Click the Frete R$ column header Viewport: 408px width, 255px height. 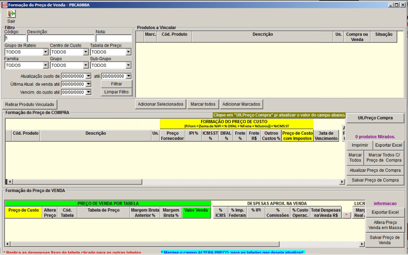tap(254, 136)
